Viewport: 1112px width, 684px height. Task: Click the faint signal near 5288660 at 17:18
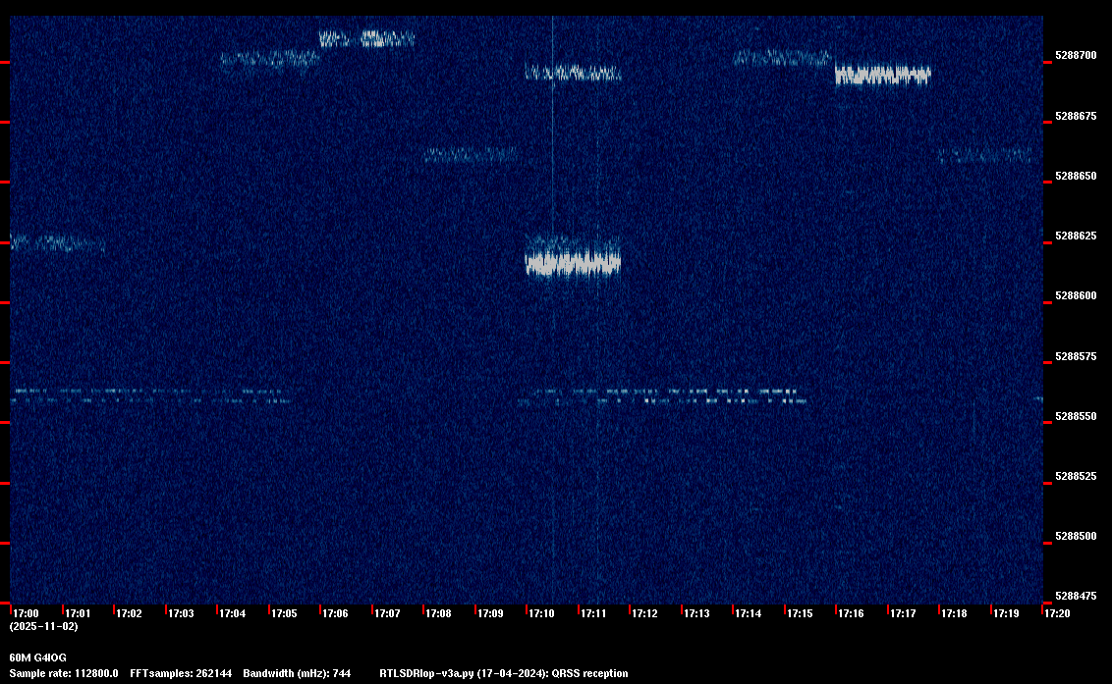985,154
